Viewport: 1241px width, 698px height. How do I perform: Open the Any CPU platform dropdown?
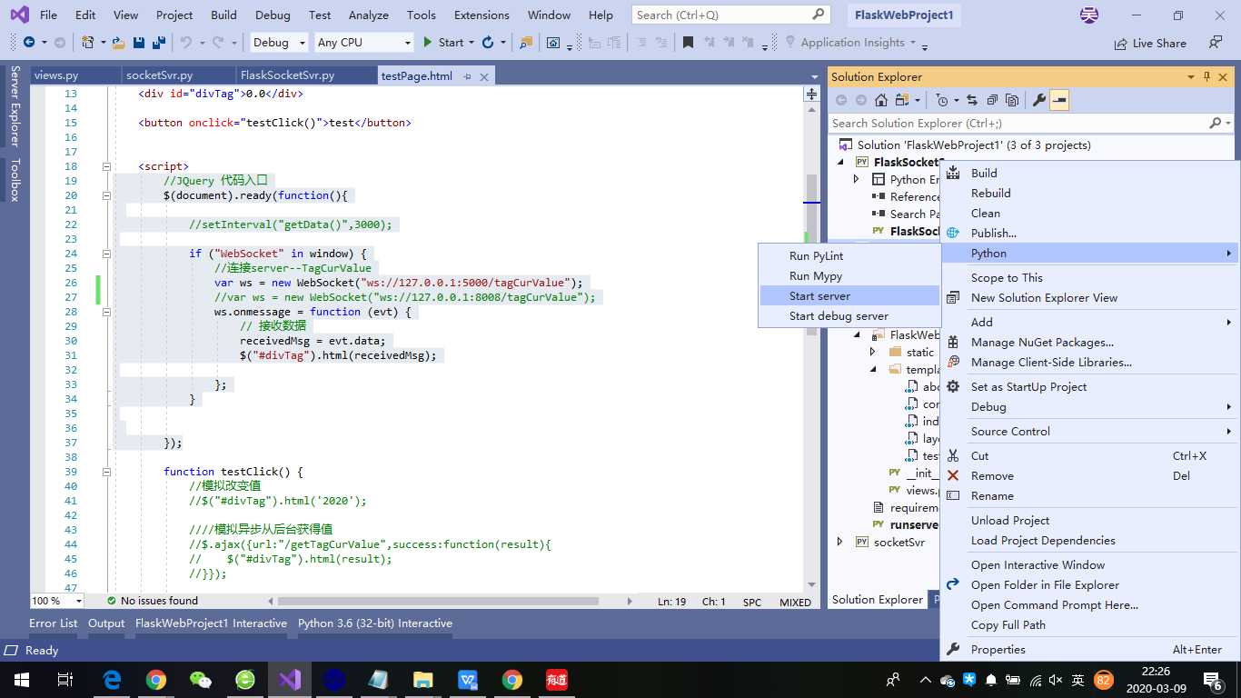[x=406, y=43]
